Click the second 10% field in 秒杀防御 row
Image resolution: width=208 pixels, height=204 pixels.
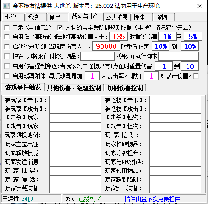190,46
